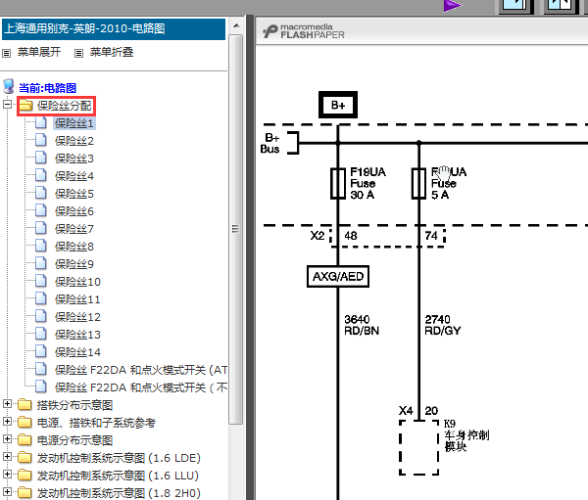Click the 保险丝13 item
Viewport: 588px width, 500px height.
pyautogui.click(x=77, y=335)
